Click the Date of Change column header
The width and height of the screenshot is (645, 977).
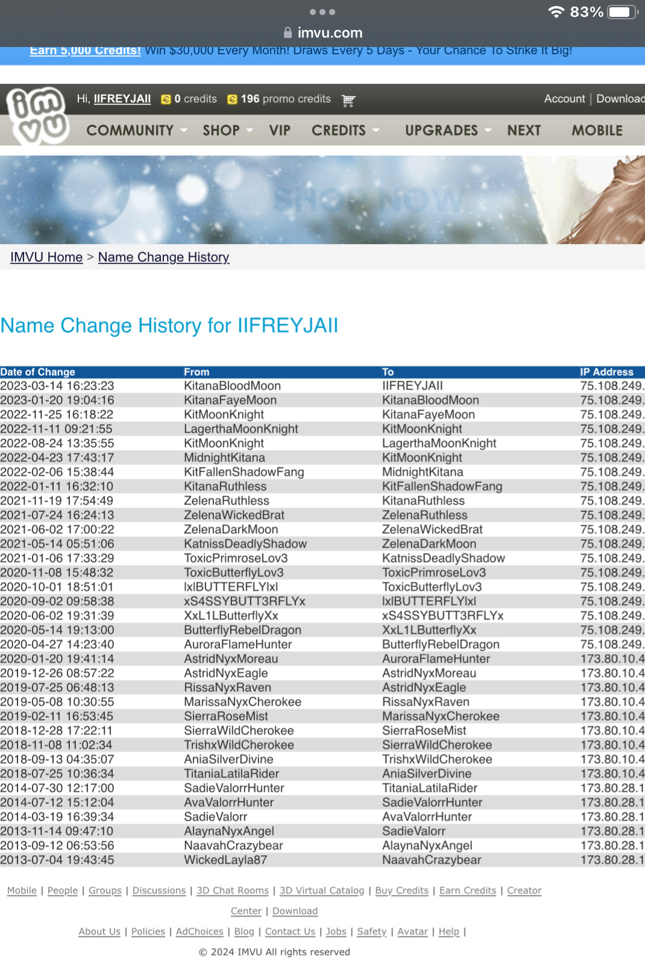pos(38,372)
